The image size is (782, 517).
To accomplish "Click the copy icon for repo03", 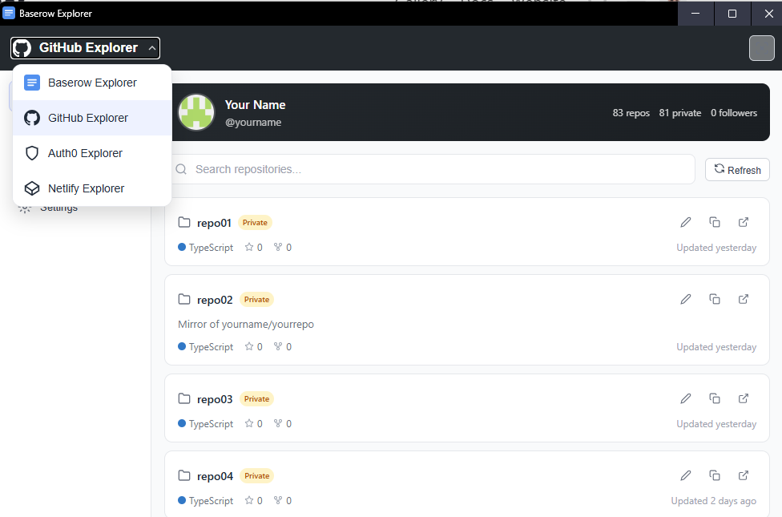I will click(x=715, y=398).
